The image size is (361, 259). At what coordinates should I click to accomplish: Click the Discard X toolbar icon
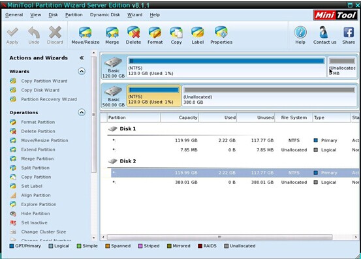click(55, 33)
